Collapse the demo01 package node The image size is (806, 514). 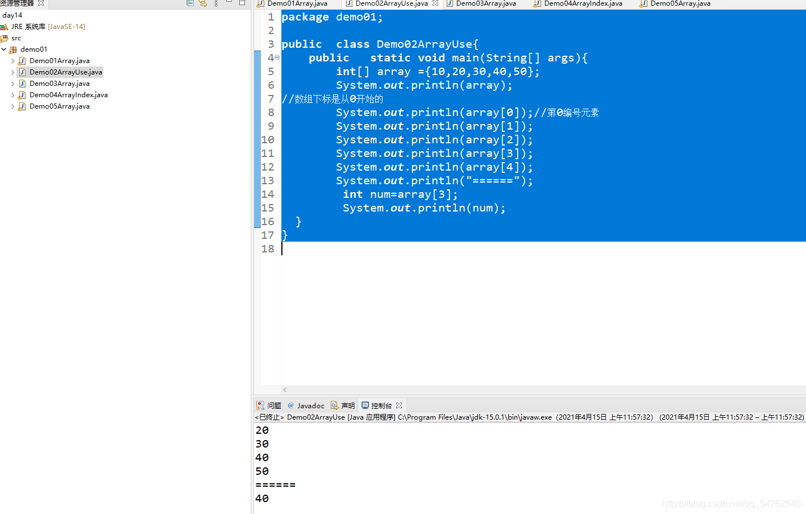(x=4, y=49)
